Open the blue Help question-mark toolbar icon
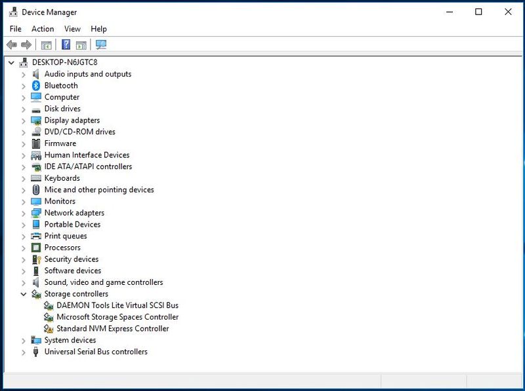This screenshot has height=391, width=525. (66, 45)
